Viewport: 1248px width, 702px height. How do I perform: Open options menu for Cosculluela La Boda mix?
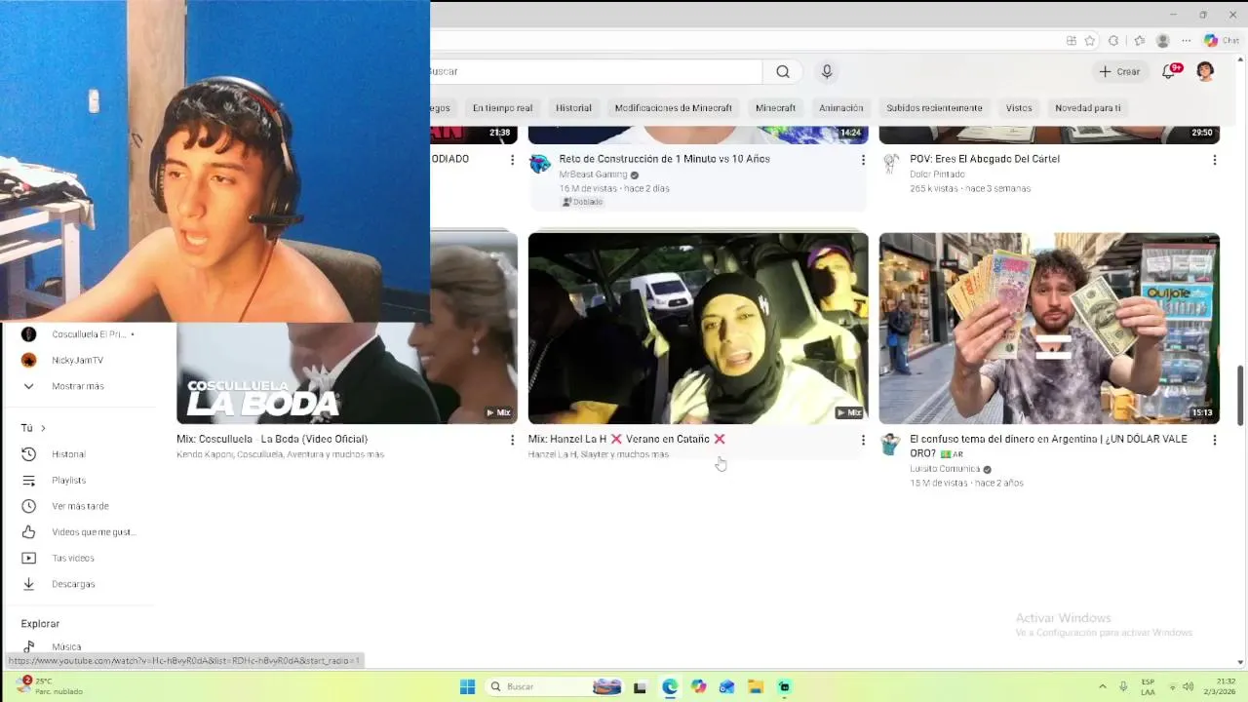(512, 440)
